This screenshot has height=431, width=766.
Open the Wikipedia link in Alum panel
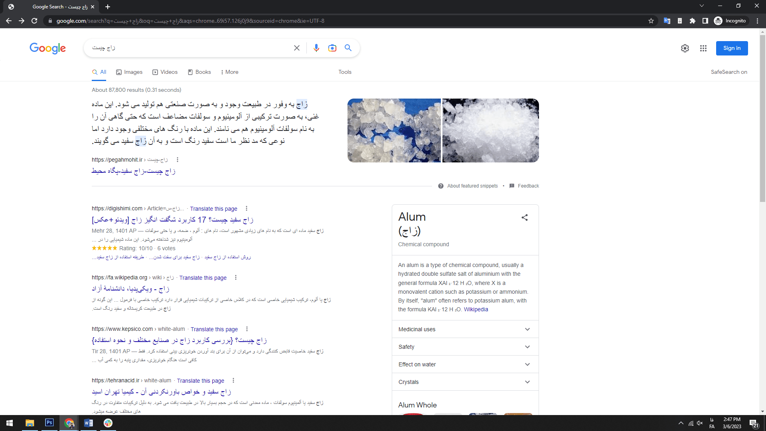coord(476,309)
